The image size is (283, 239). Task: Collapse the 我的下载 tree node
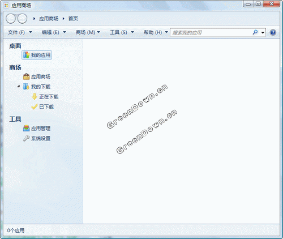click(19, 87)
